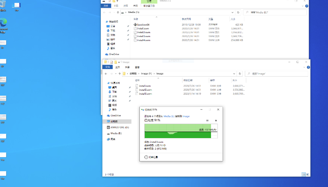Go up one folder level in Image window
This screenshot has width=328, height=187.
(x=120, y=74)
